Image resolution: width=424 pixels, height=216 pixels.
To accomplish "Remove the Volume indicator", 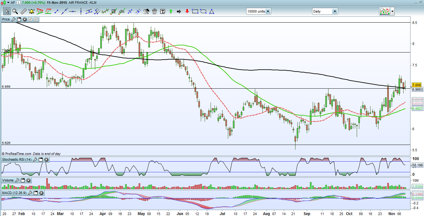I will tap(29, 180).
